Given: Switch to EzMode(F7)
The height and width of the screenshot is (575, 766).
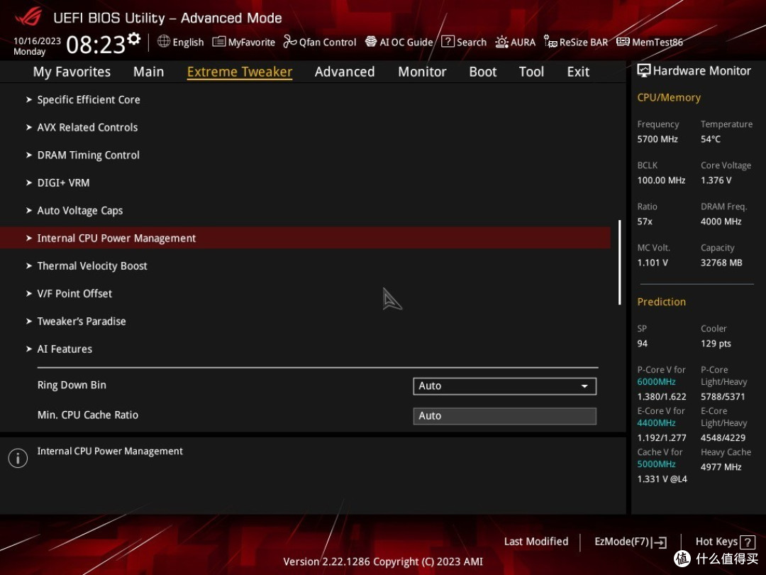Looking at the screenshot, I should pyautogui.click(x=631, y=542).
